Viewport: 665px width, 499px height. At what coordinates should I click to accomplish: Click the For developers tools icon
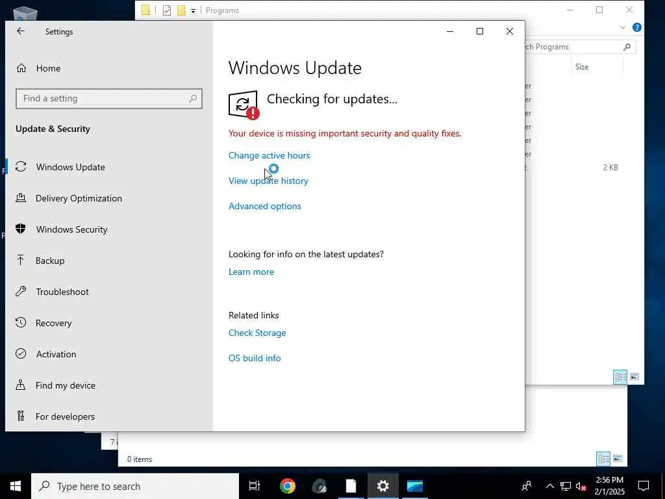[20, 416]
